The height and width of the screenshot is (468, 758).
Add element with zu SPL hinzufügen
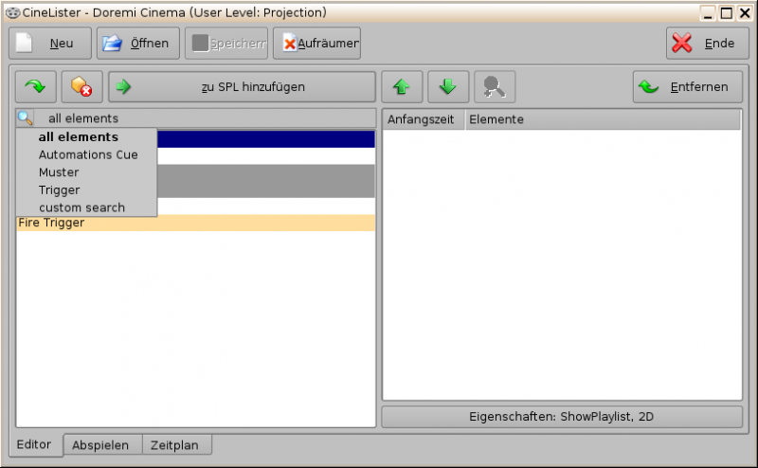pos(242,87)
